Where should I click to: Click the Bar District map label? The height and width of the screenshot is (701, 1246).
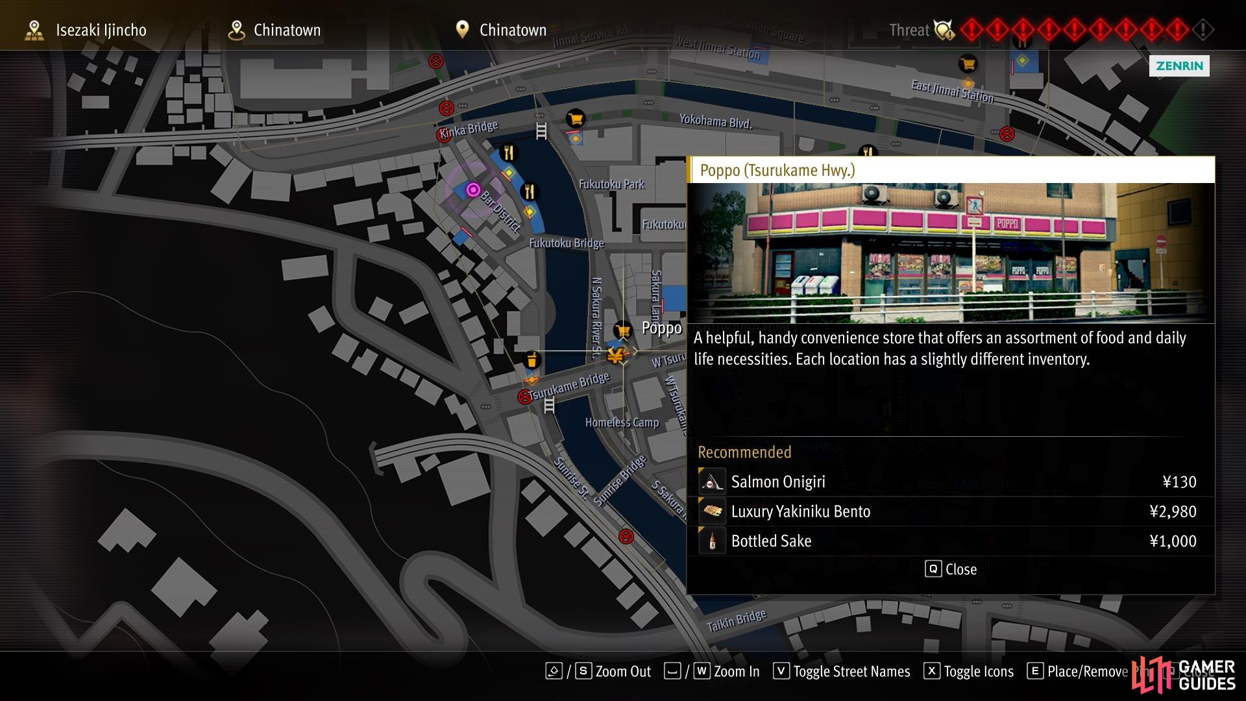pos(500,212)
